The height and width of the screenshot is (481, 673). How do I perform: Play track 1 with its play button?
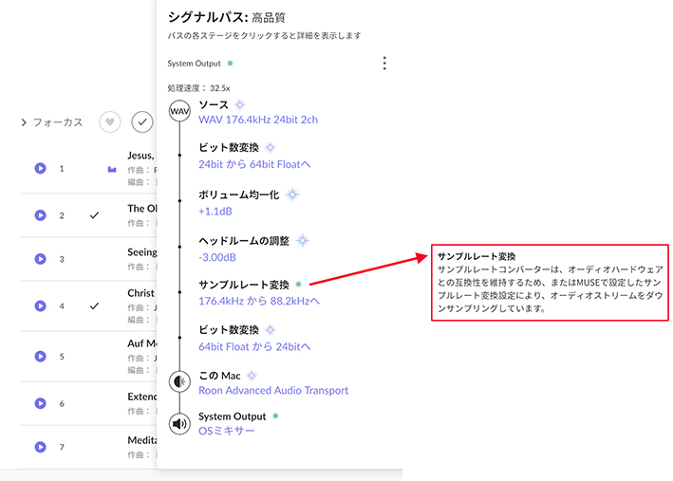point(40,168)
